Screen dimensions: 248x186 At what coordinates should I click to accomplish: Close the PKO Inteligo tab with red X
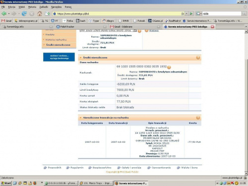point(212,27)
